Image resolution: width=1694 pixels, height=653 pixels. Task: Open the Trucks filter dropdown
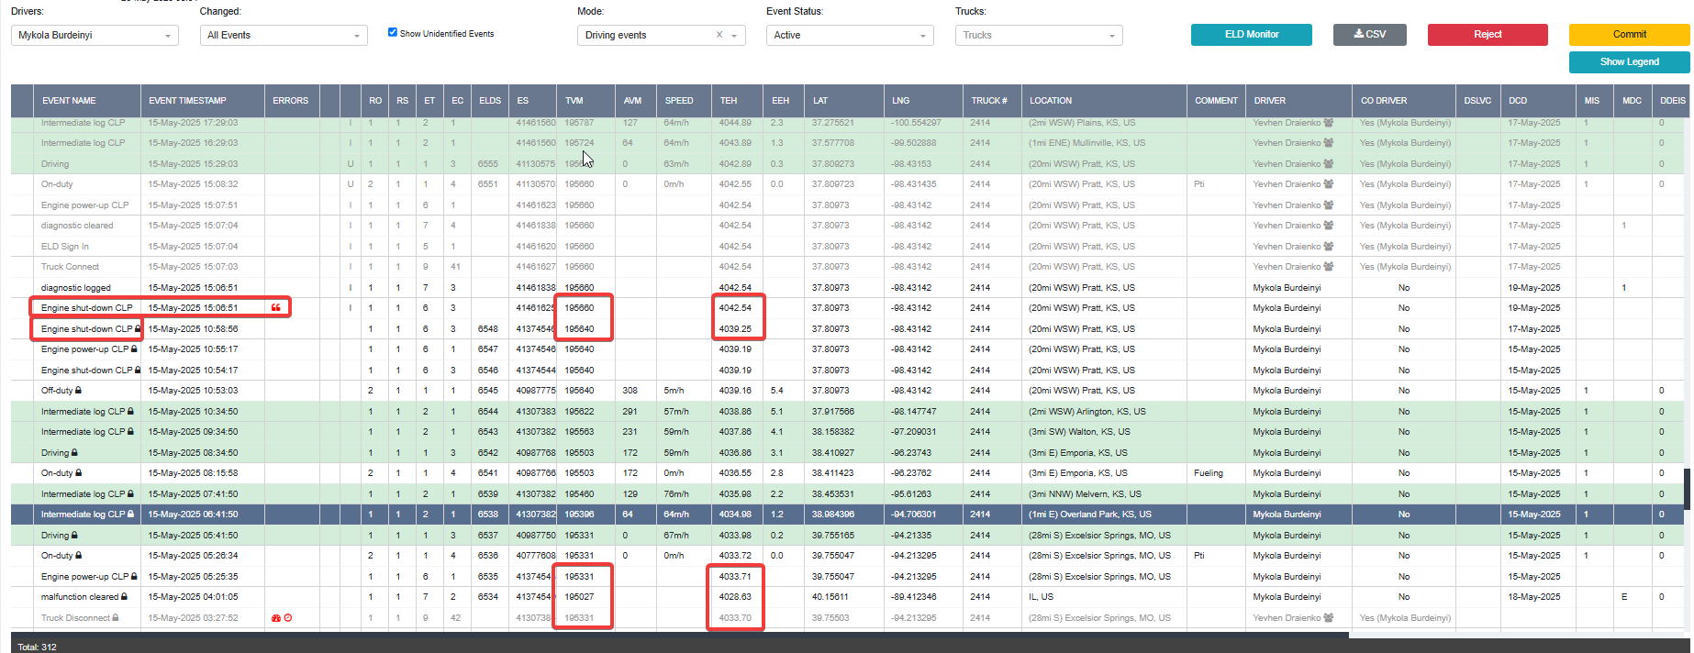(x=1039, y=35)
